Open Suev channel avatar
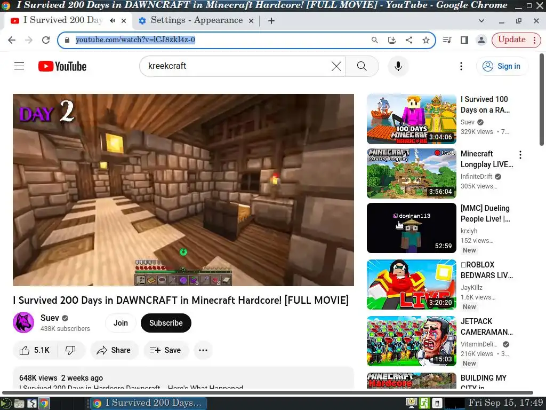 tap(23, 322)
